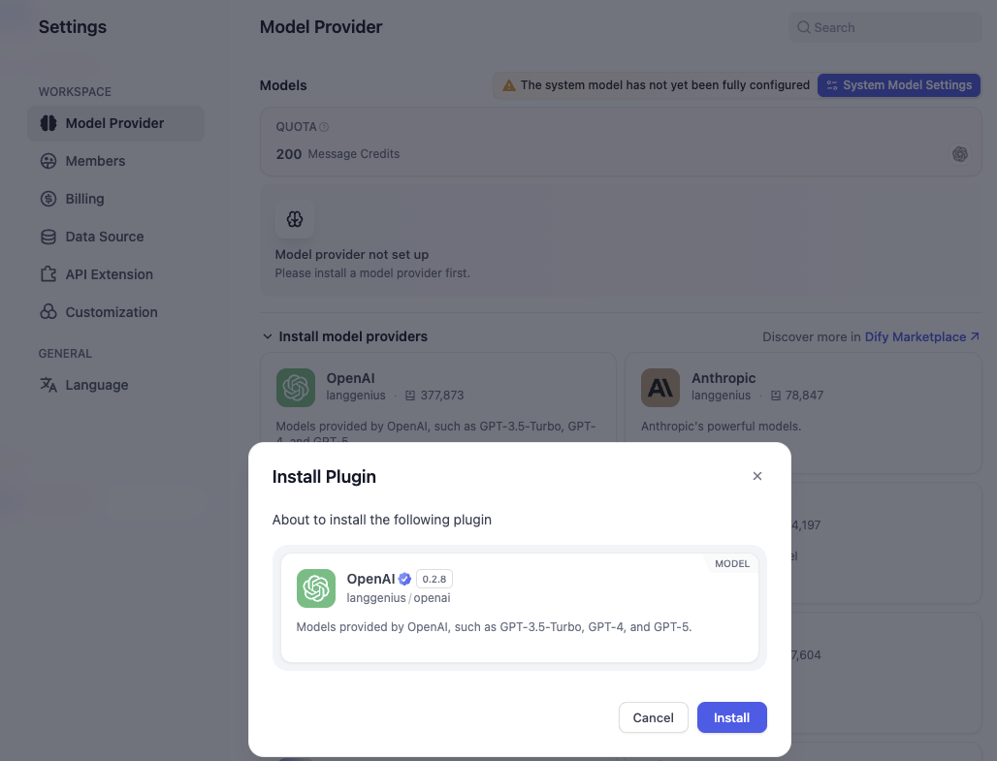The height and width of the screenshot is (761, 997).
Task: Cancel the plugin installation
Action: [653, 717]
